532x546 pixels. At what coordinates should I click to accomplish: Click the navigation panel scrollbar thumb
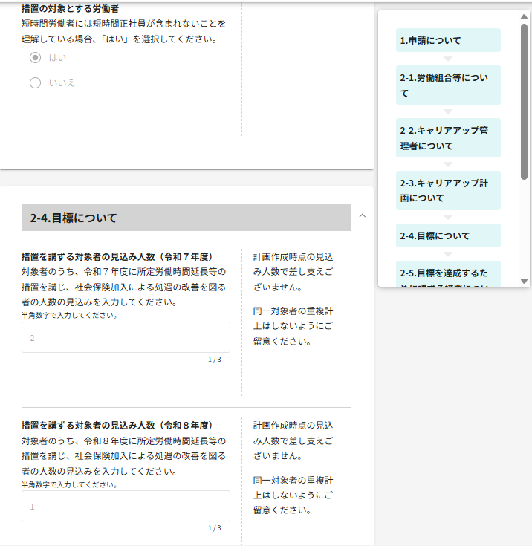point(524,100)
